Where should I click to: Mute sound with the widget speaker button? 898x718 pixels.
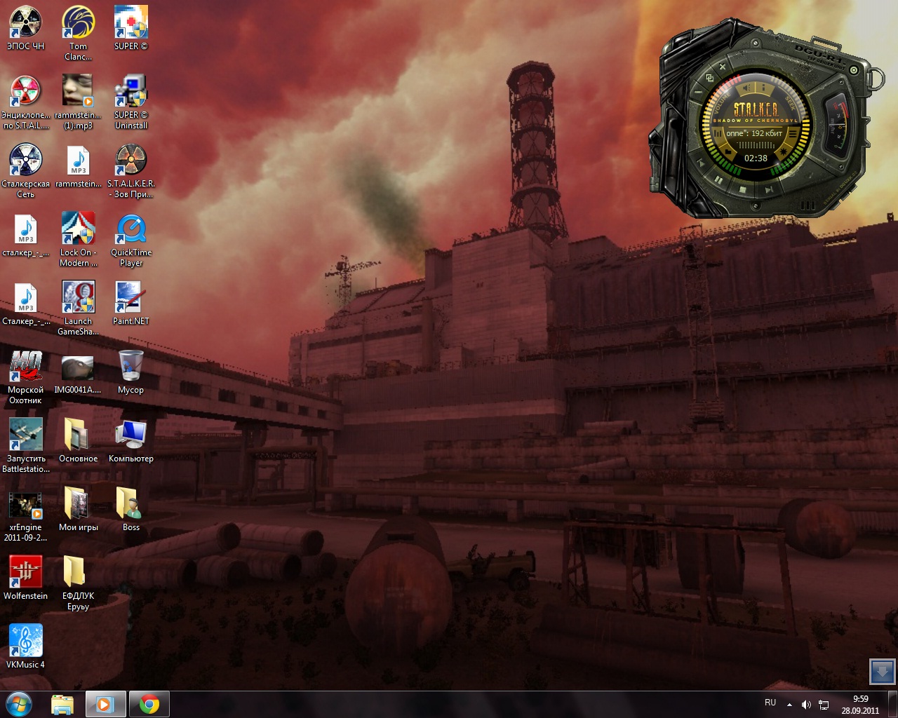click(746, 88)
